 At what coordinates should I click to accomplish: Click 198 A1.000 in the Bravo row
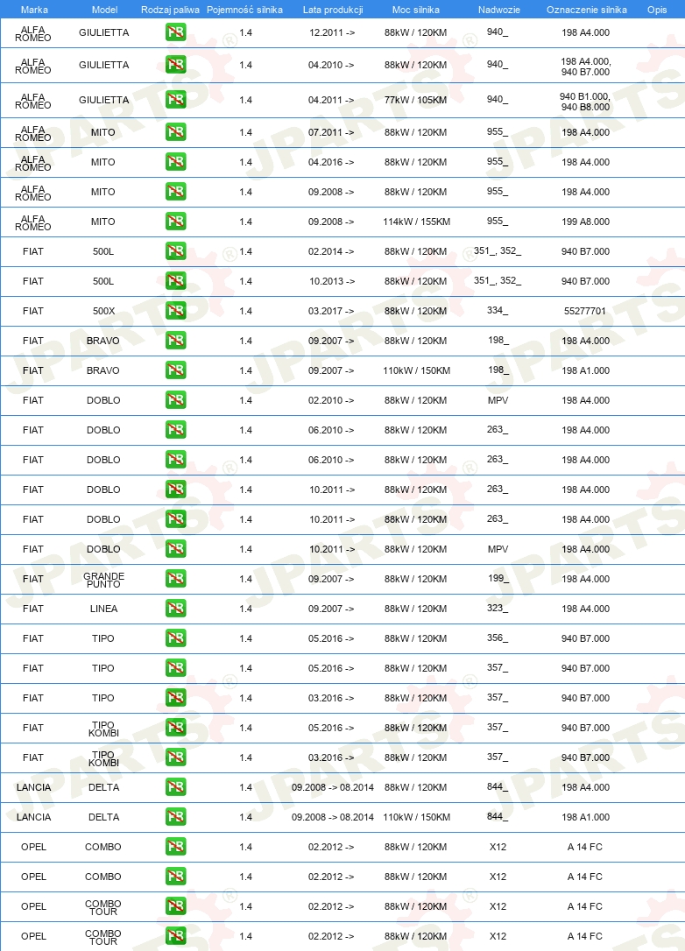(585, 370)
